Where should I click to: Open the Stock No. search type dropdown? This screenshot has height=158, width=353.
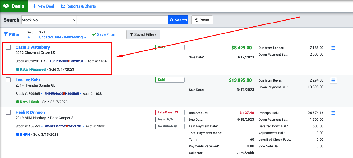pos(49,20)
